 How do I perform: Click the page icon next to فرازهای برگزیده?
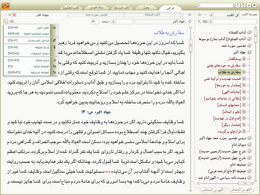244,131
